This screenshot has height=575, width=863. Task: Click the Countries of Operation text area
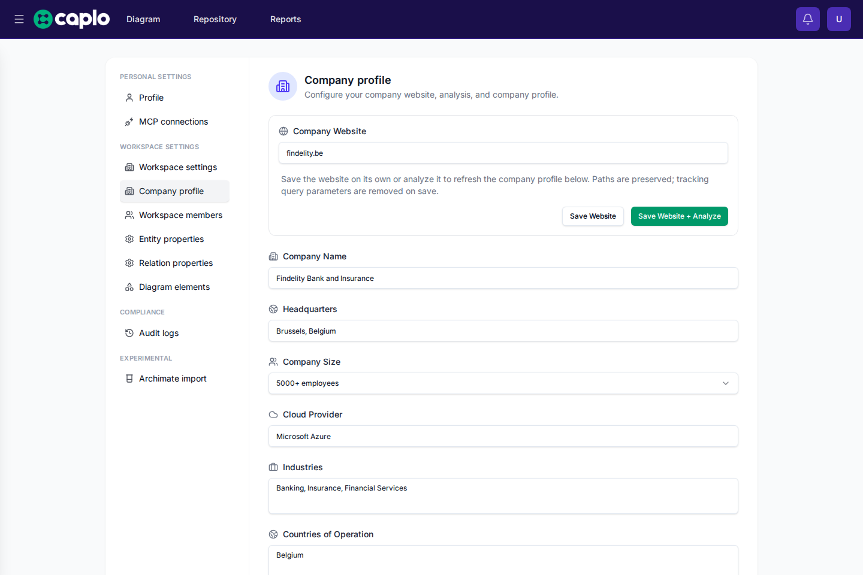click(x=503, y=560)
